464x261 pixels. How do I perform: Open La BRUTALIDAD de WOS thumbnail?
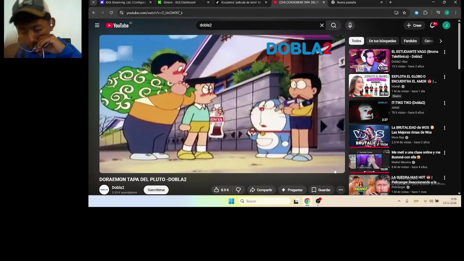369,136
